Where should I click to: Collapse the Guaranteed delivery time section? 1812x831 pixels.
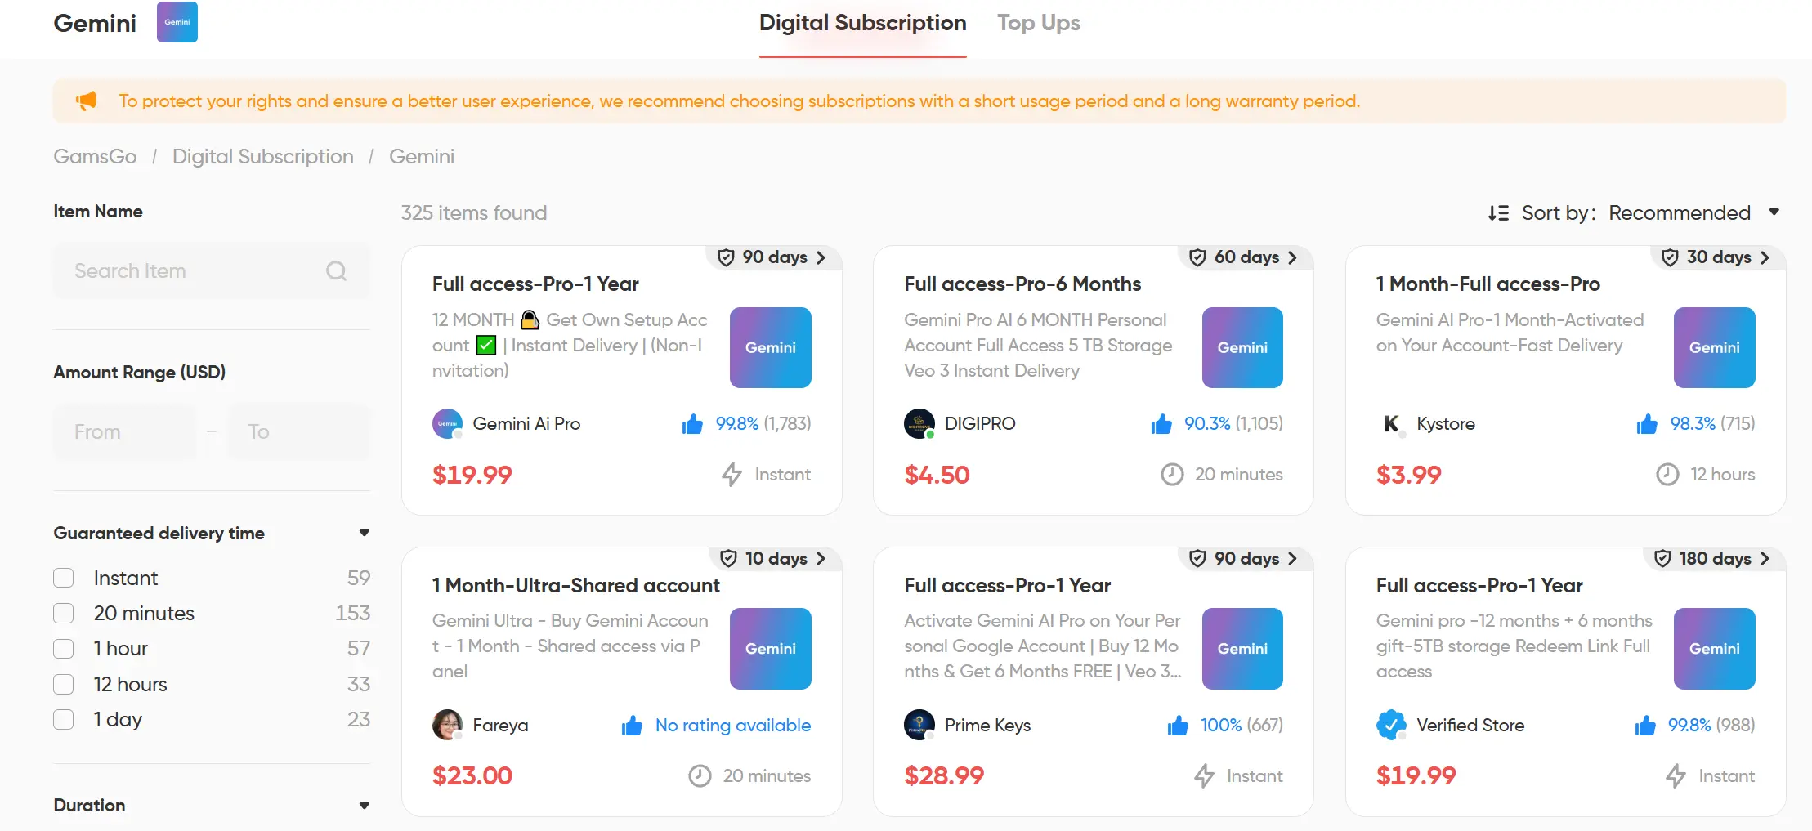click(365, 533)
